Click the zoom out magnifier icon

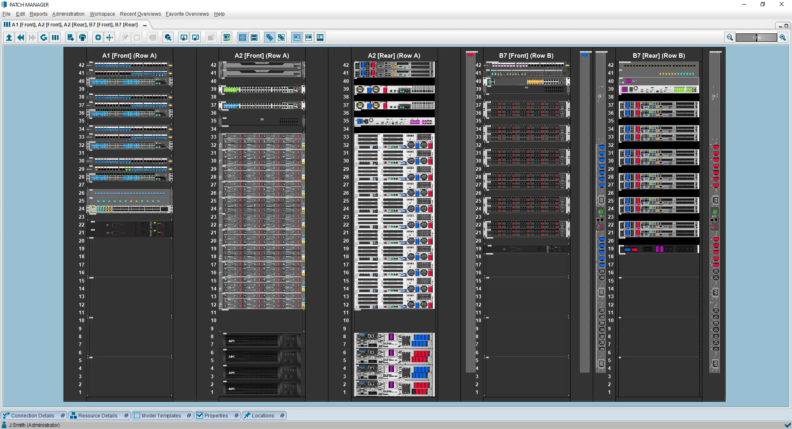730,38
